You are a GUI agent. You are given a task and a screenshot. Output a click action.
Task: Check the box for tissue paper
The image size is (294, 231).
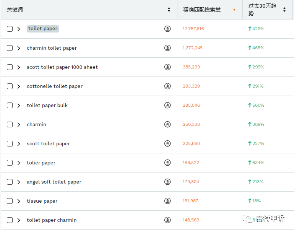[x=10, y=201]
